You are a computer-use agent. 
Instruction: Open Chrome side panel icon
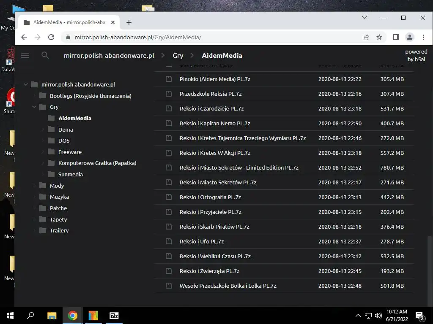[396, 37]
